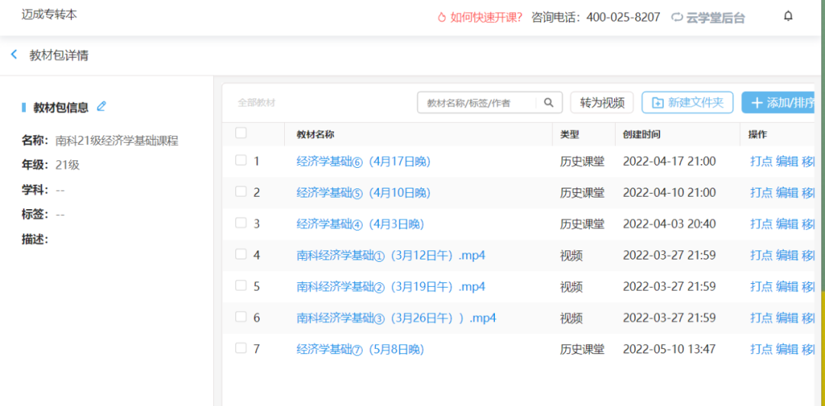Check the box for row 4 南科经济学基础①
Viewport: 825px width, 406px height.
point(241,255)
